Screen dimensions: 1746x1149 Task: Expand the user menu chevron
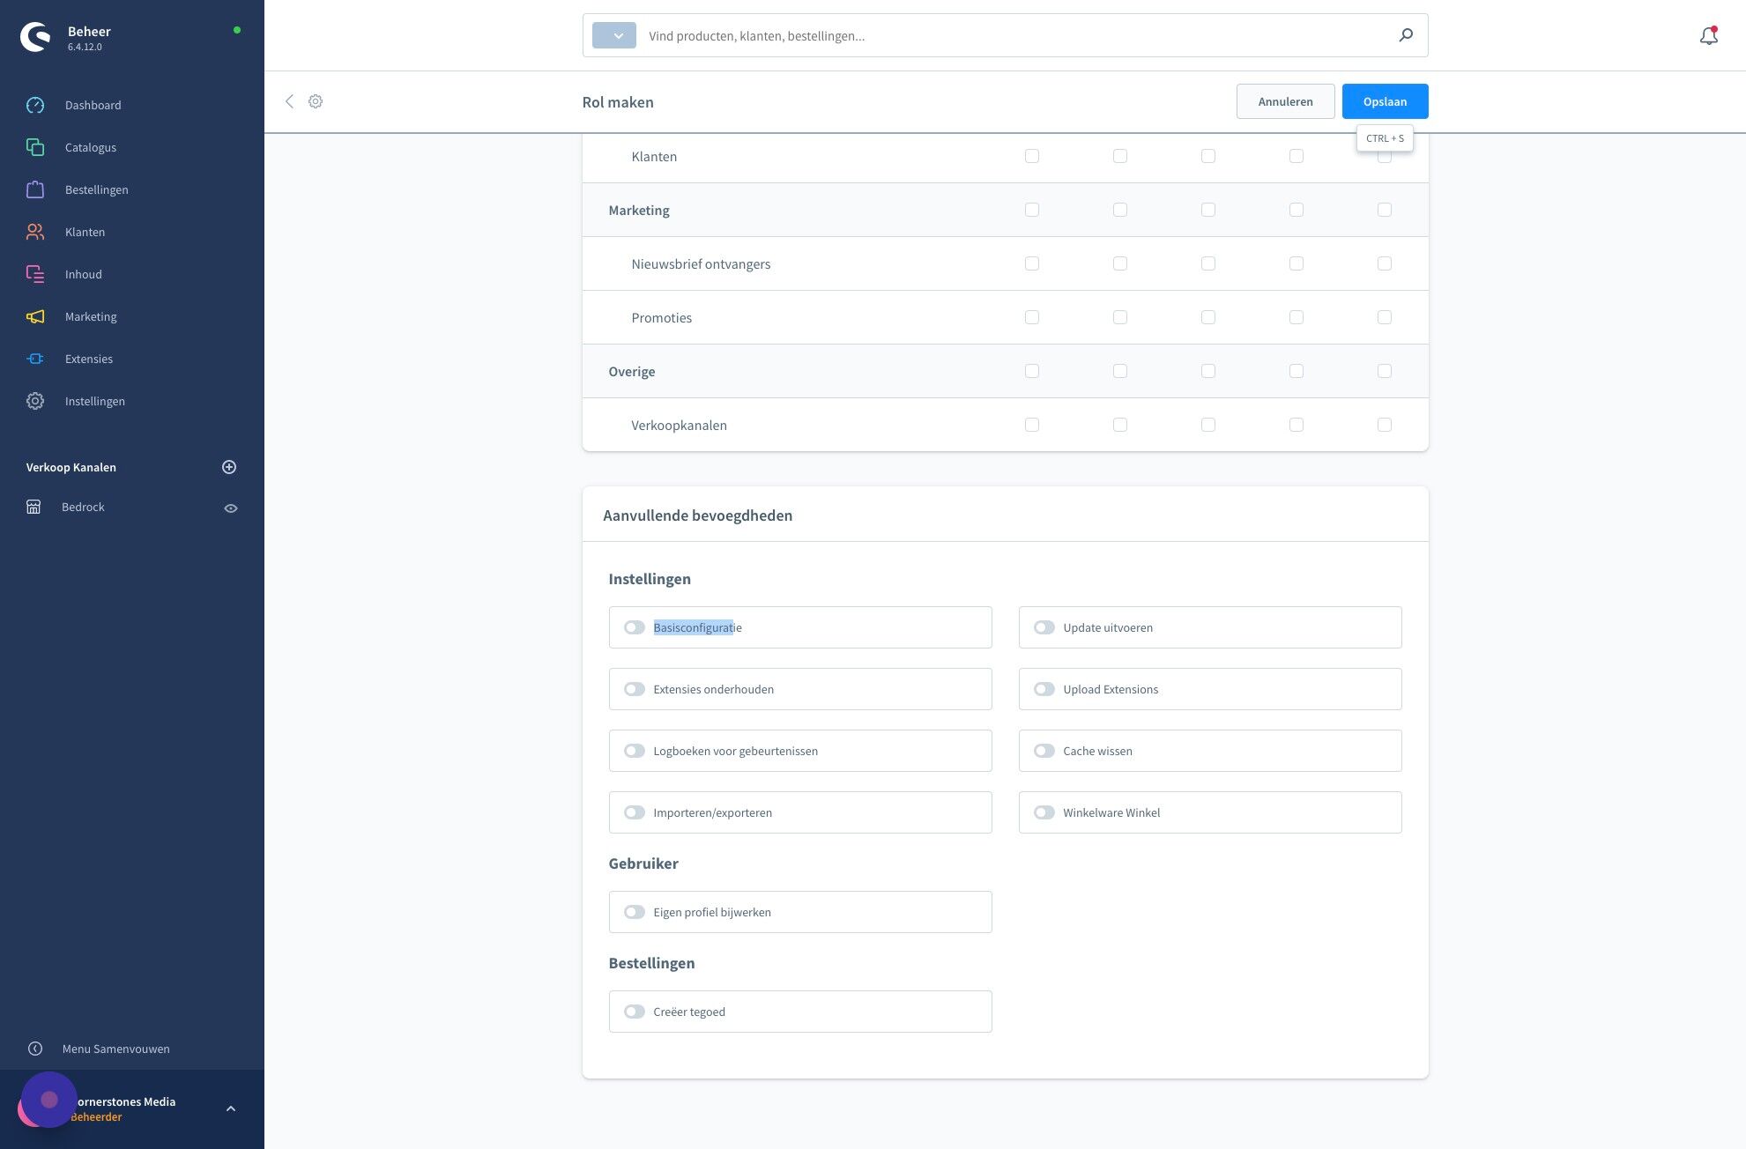[x=231, y=1108]
